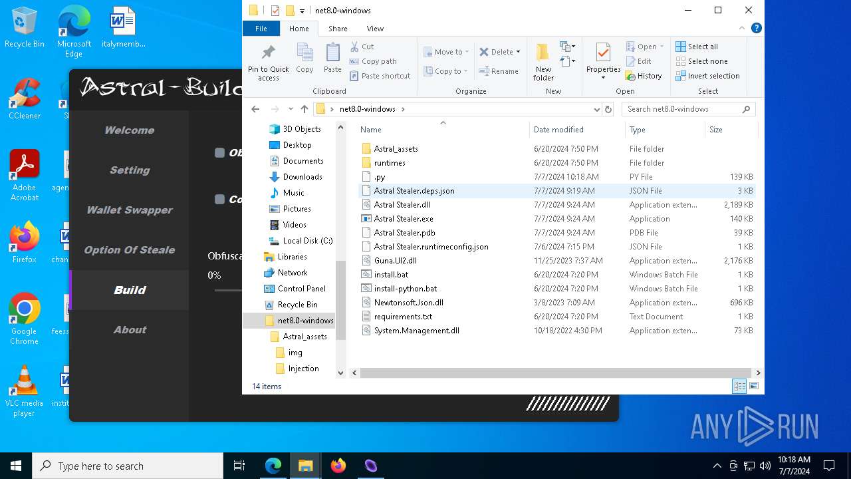Select Astral Stealer.exe file
This screenshot has width=851, height=479.
pos(403,219)
